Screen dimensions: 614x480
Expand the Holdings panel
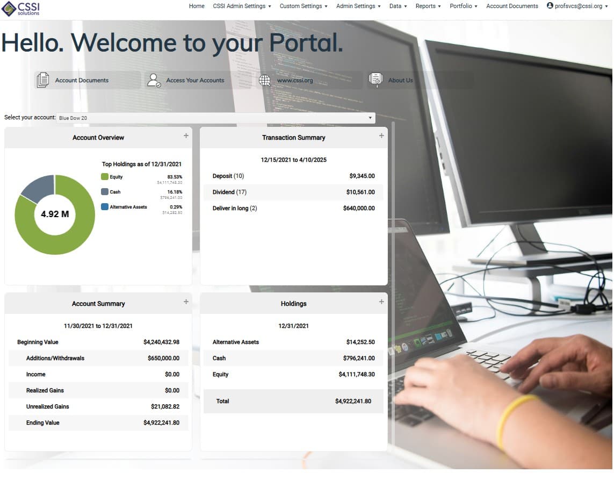(x=381, y=302)
